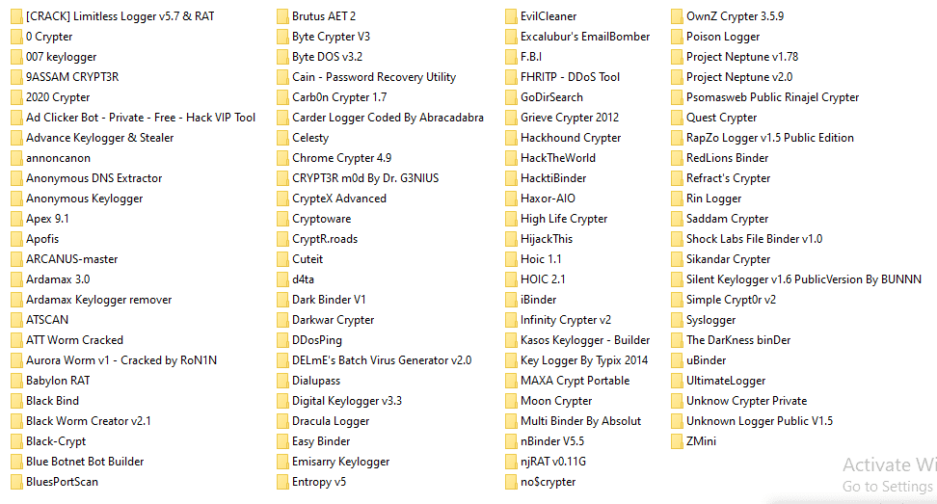Viewport: 937px width, 504px height.
Task: Select the Celesty folder icon
Action: (x=282, y=138)
